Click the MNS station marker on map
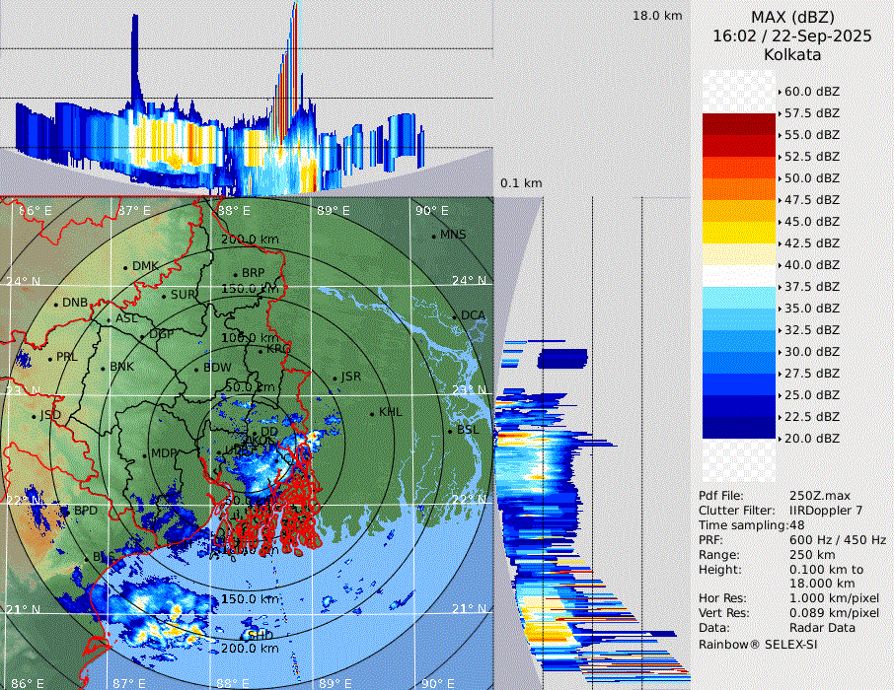894x690 pixels. click(x=433, y=236)
